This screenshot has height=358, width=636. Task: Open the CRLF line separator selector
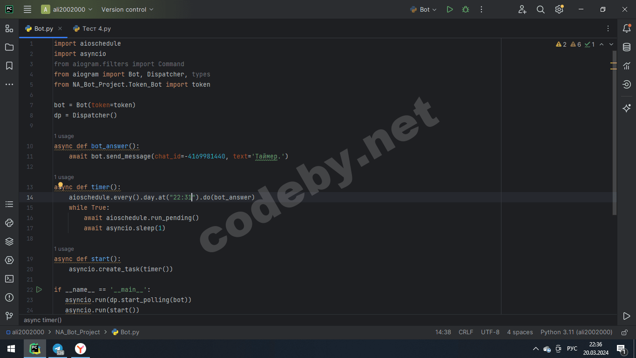click(x=466, y=332)
